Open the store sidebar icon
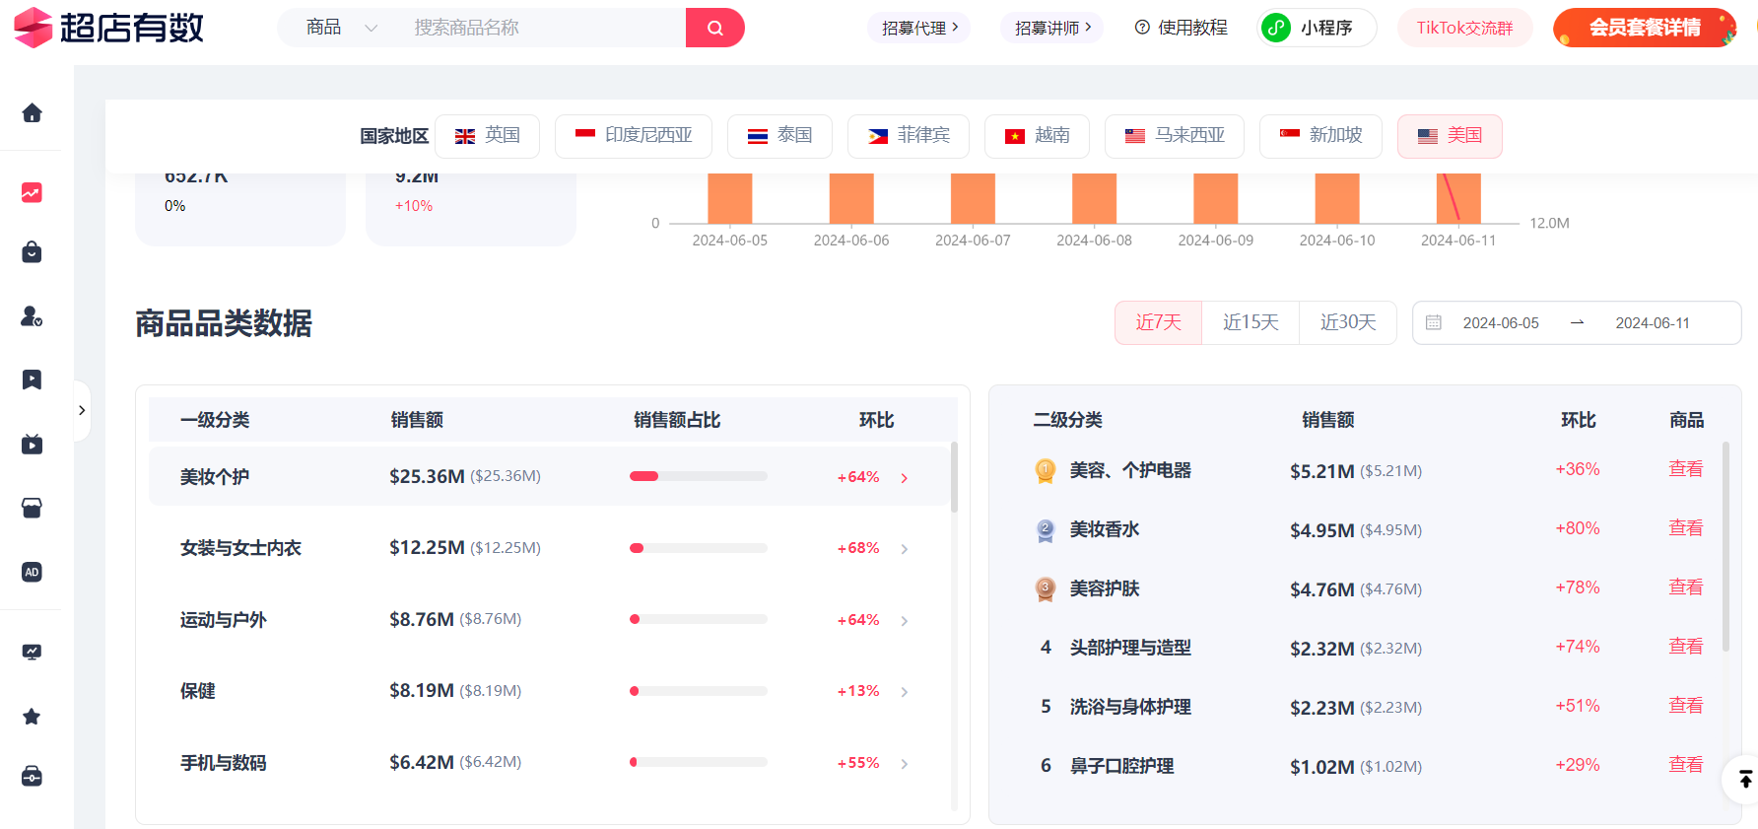This screenshot has width=1758, height=829. pyautogui.click(x=32, y=509)
